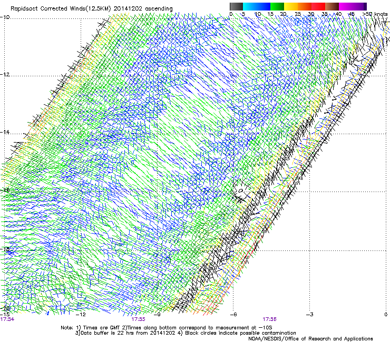Click the -12 longitude axis label

(x=81, y=315)
